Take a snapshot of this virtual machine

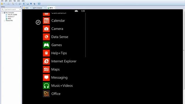coord(13,4)
